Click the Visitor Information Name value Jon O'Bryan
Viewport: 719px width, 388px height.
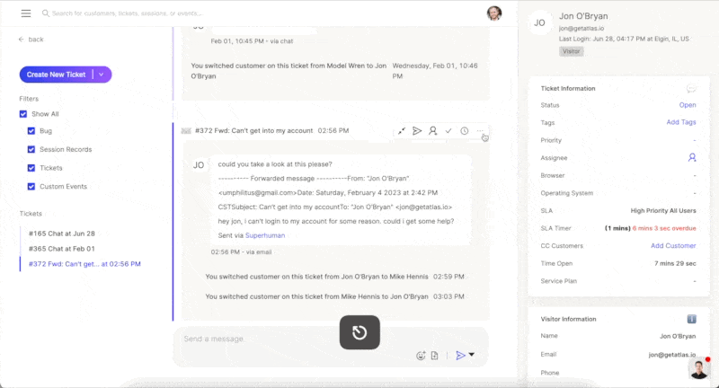pos(678,336)
